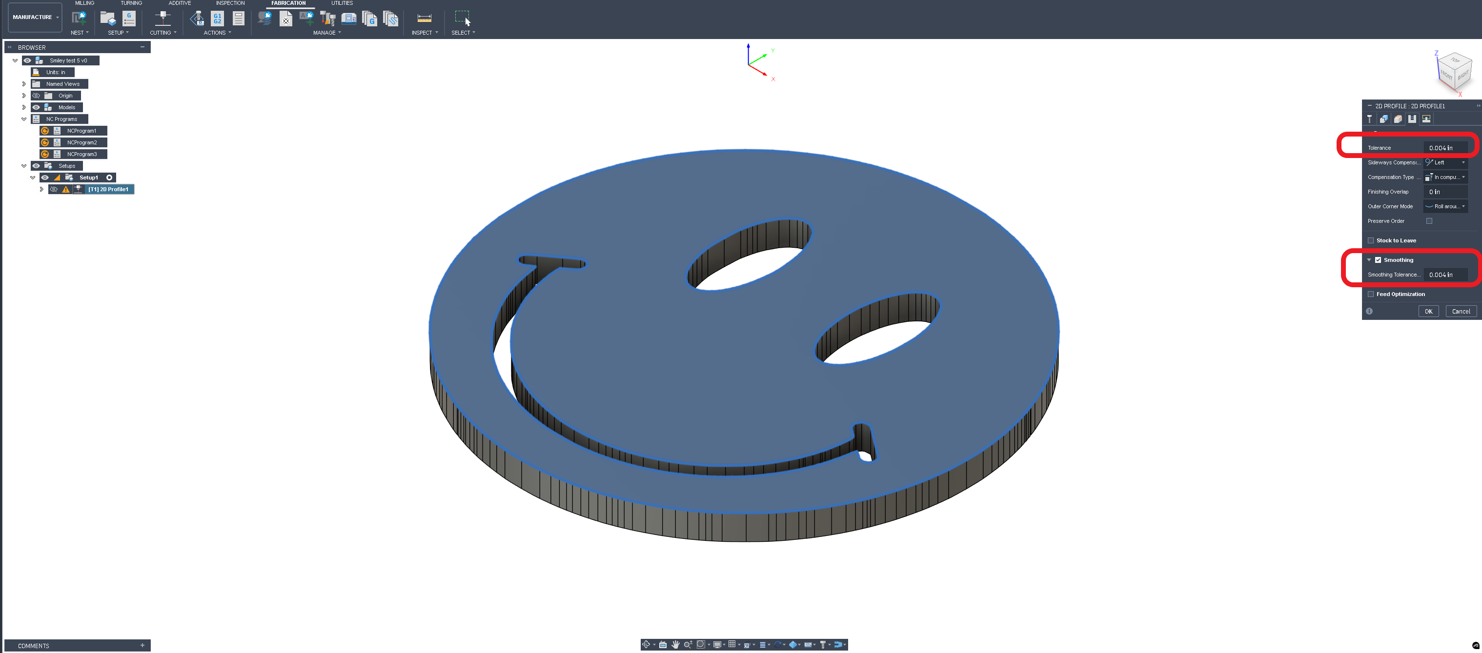This screenshot has width=1482, height=653.
Task: Open the Outer Corner Mode dropdown
Action: click(x=1446, y=206)
